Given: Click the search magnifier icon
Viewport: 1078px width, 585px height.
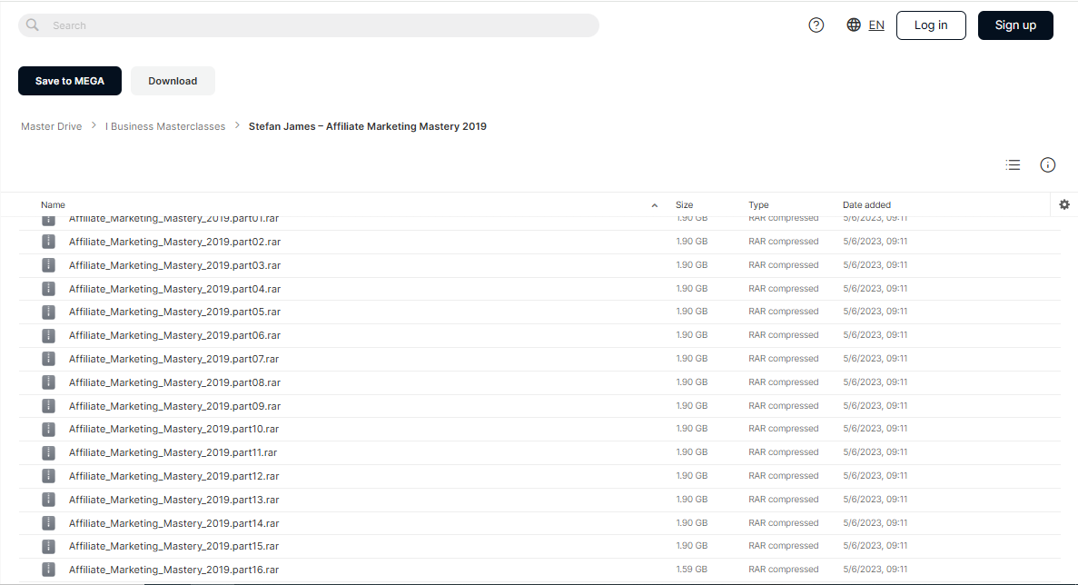Looking at the screenshot, I should click(33, 25).
